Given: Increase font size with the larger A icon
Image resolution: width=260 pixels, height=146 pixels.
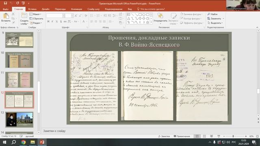Looking at the screenshot, I should (76, 16).
